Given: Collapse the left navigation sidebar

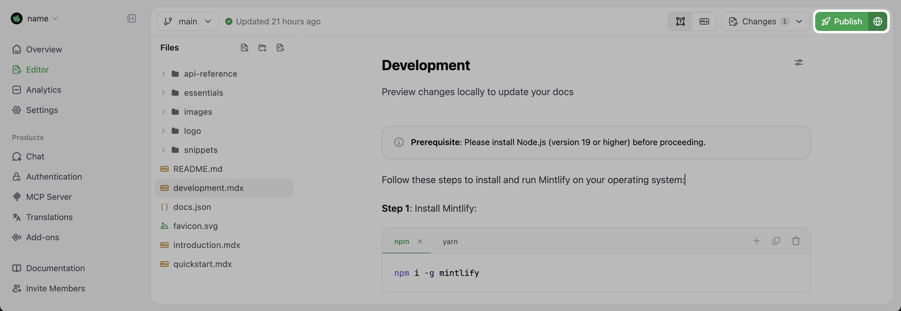Looking at the screenshot, I should point(131,18).
